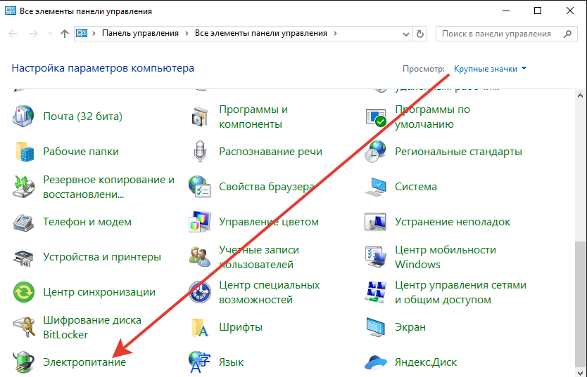This screenshot has width=587, height=377.
Task: Expand the recent locations chevron near navigation arrows
Action: [x=49, y=33]
